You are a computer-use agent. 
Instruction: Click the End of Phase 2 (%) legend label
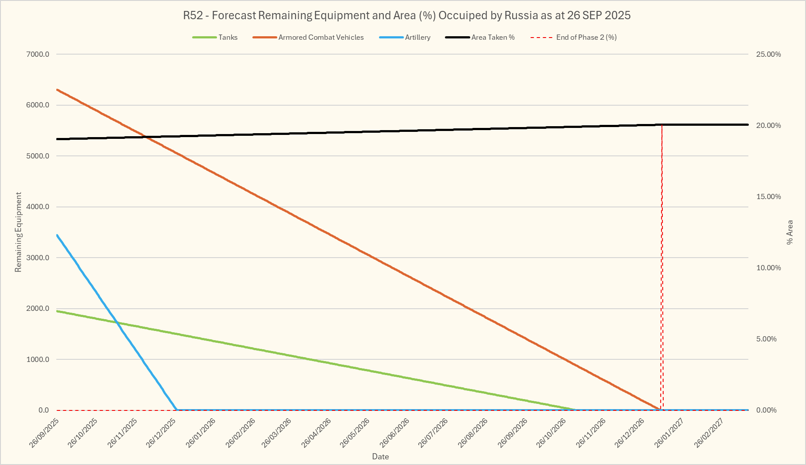point(586,38)
